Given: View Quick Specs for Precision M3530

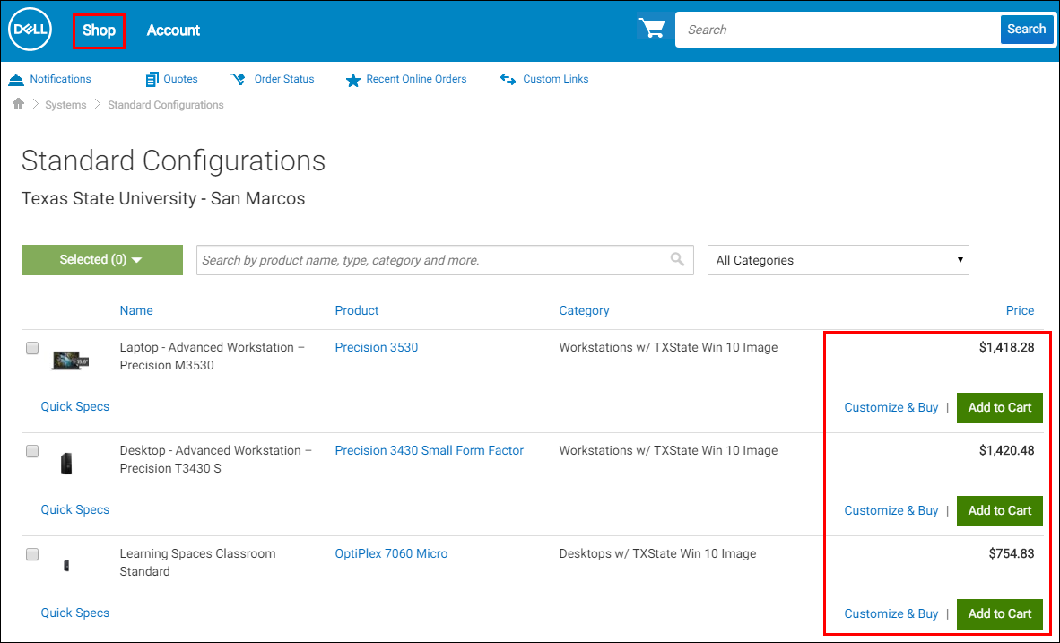Looking at the screenshot, I should pyautogui.click(x=75, y=406).
